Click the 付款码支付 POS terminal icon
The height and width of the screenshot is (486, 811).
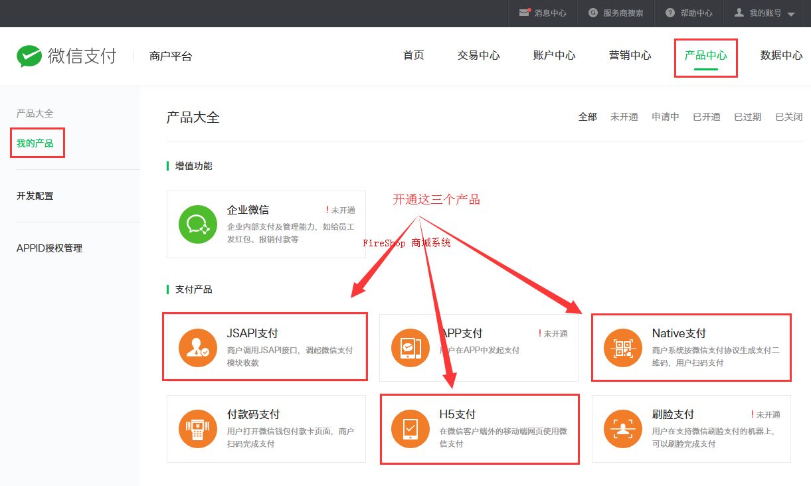(198, 429)
